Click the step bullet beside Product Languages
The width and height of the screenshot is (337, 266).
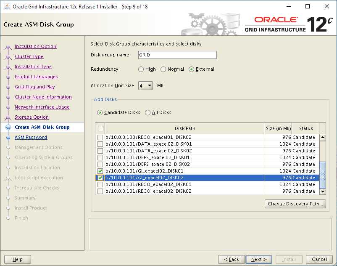pos(8,77)
